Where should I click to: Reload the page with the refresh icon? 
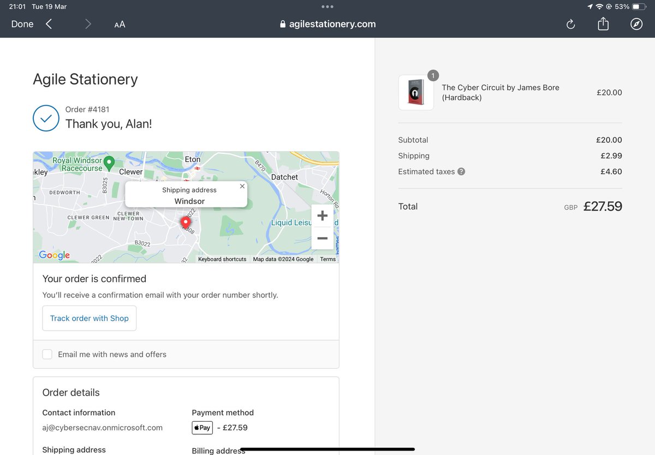point(570,24)
